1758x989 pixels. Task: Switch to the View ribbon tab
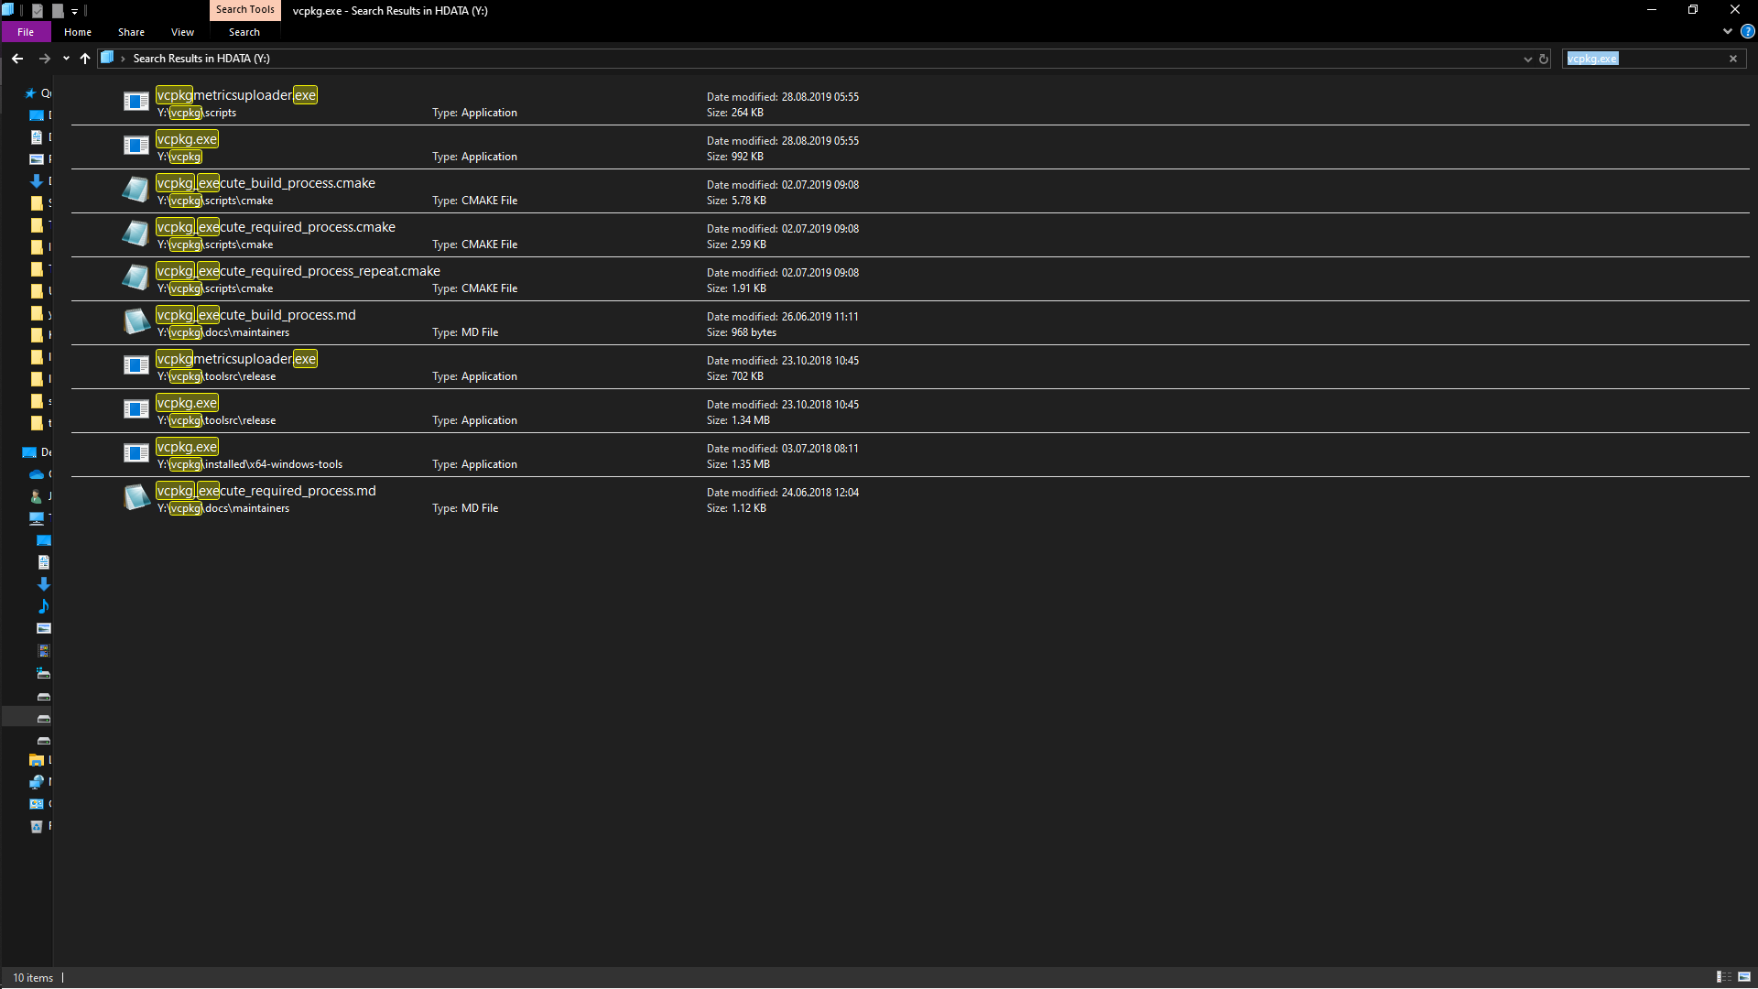click(182, 32)
